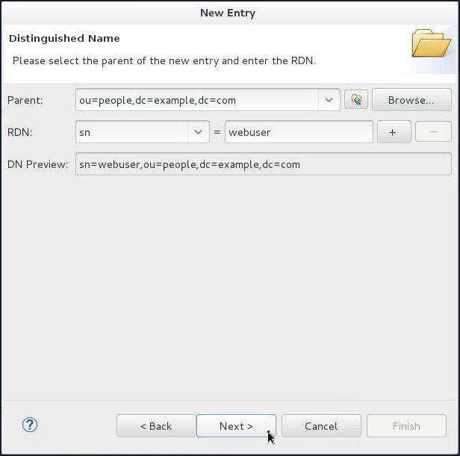Click the 'sn' attribute type combo field
This screenshot has height=456, width=460.
[132, 132]
